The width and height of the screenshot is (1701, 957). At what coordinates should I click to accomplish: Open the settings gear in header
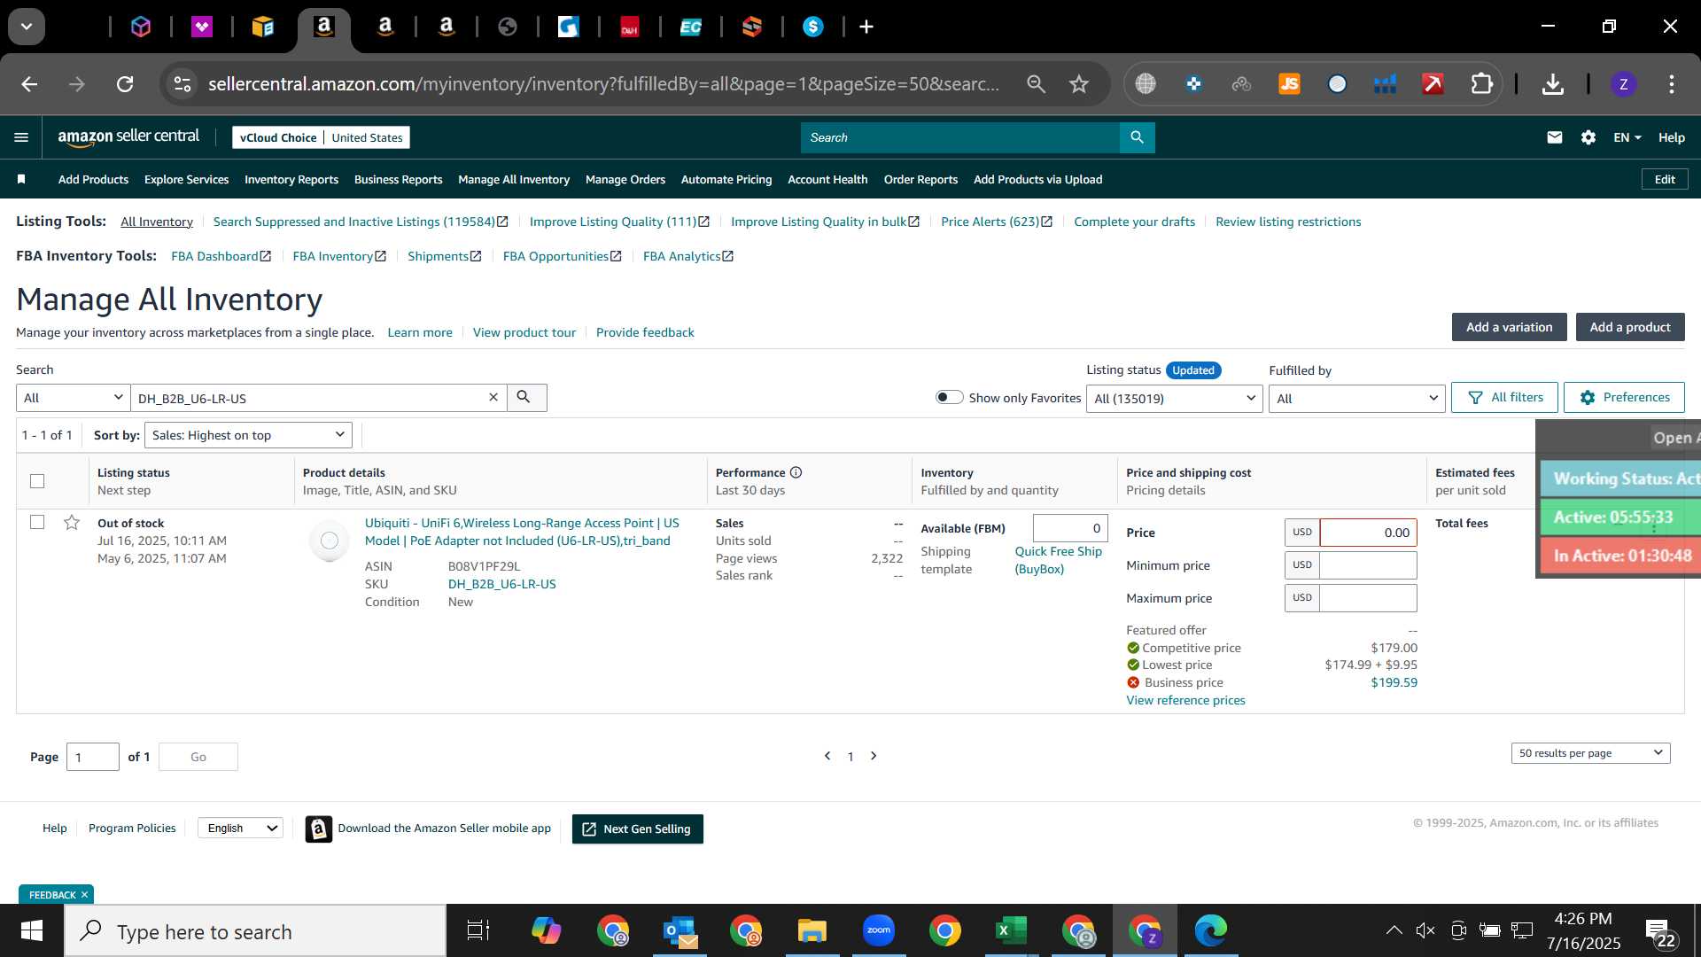(1588, 137)
